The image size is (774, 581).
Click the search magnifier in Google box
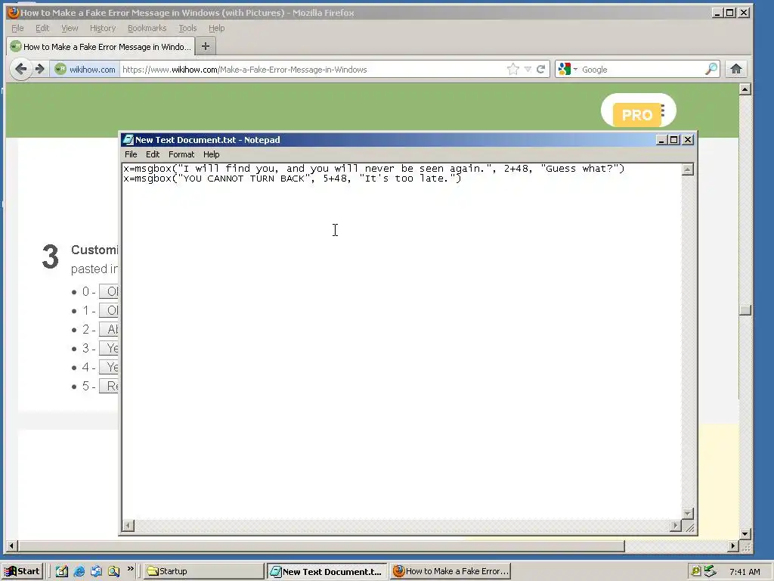(711, 69)
